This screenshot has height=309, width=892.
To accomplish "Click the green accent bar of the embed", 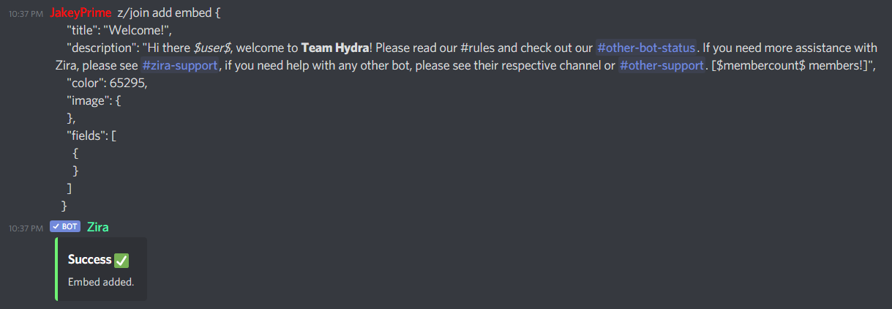I will pos(56,269).
